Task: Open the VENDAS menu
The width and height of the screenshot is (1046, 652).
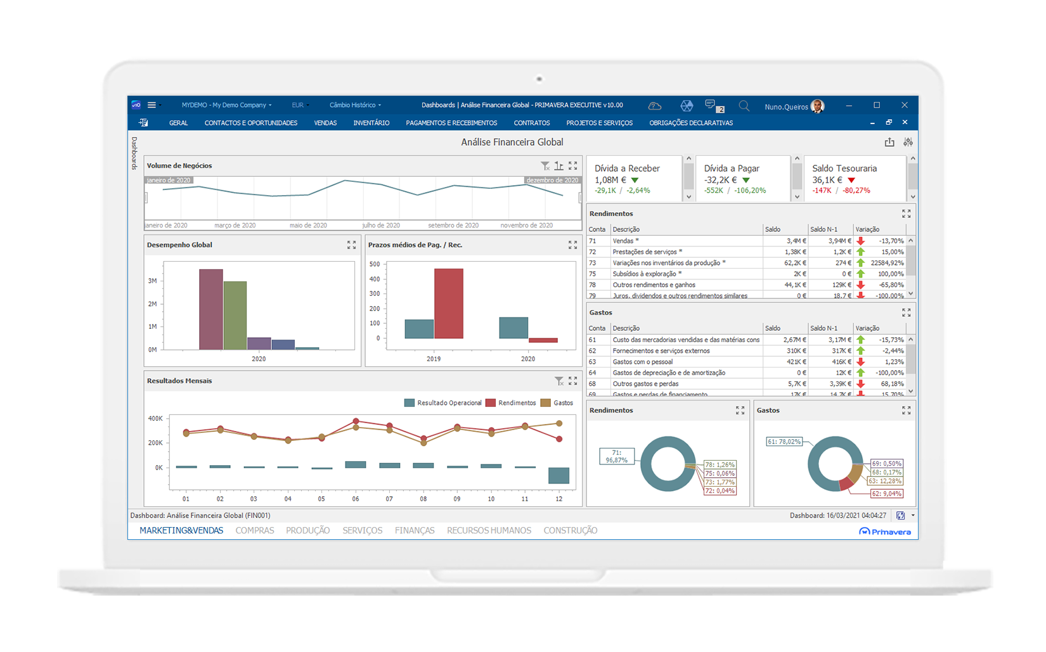Action: click(x=325, y=123)
